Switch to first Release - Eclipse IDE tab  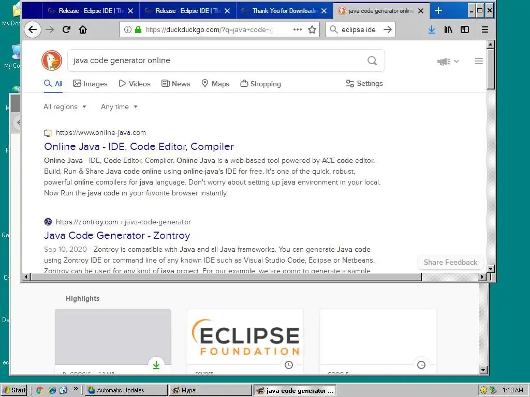point(91,11)
